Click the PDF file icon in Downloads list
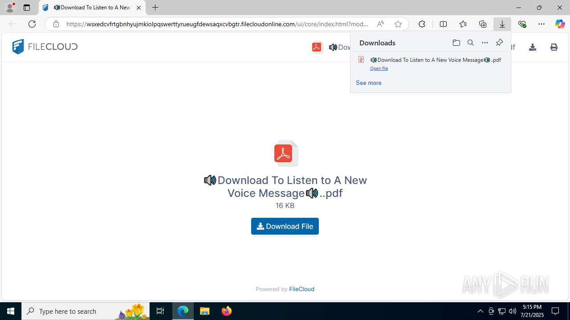The height and width of the screenshot is (320, 570). (361, 60)
